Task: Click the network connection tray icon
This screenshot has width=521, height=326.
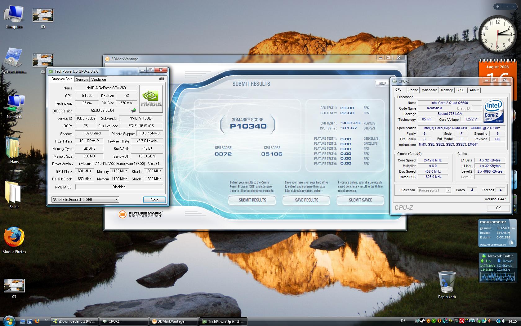Action: tap(498, 321)
